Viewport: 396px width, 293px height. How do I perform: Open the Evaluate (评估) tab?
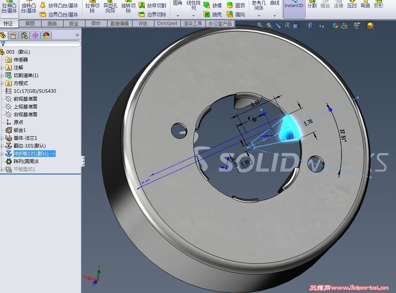click(x=143, y=23)
